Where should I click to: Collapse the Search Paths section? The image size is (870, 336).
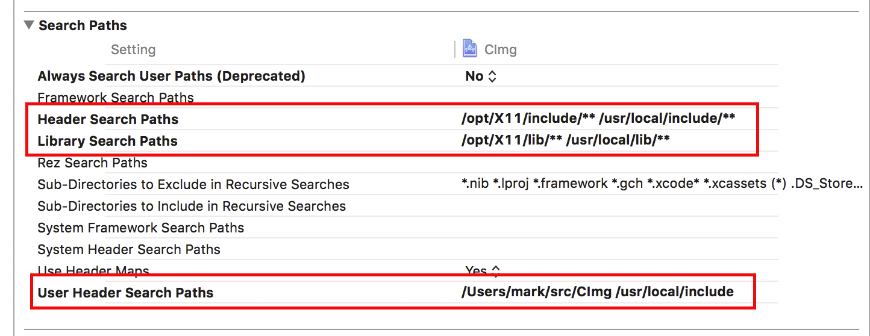[x=28, y=25]
